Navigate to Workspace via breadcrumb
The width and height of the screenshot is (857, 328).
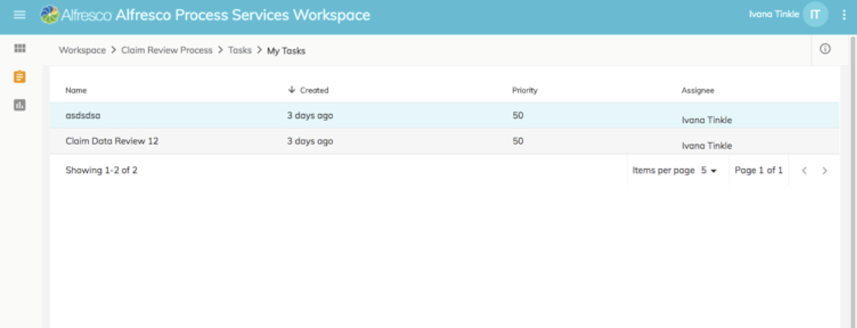point(82,50)
